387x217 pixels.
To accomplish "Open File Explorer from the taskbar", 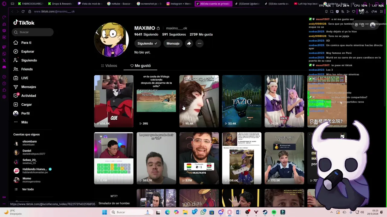I will [185, 212].
